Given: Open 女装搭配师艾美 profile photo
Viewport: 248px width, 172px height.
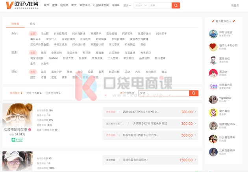Looking at the screenshot, I should click(17, 115).
